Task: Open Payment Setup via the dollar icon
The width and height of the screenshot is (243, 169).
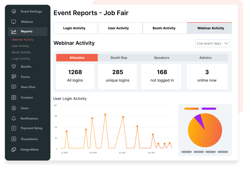Action: [x=14, y=128]
